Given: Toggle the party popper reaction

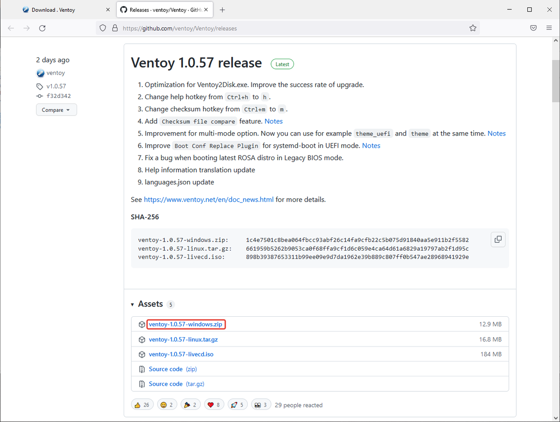Looking at the screenshot, I should [190, 405].
